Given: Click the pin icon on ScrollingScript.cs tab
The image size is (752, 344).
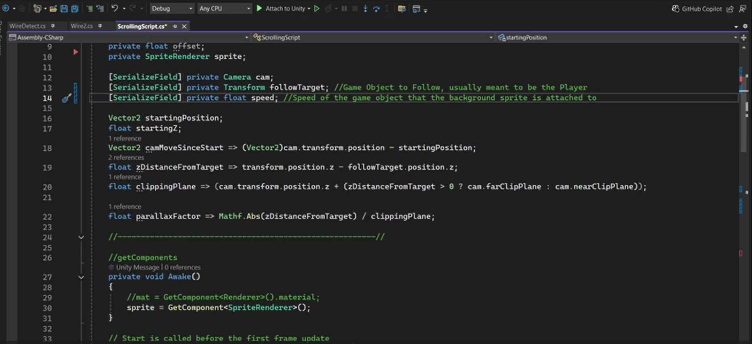Looking at the screenshot, I should 175,26.
